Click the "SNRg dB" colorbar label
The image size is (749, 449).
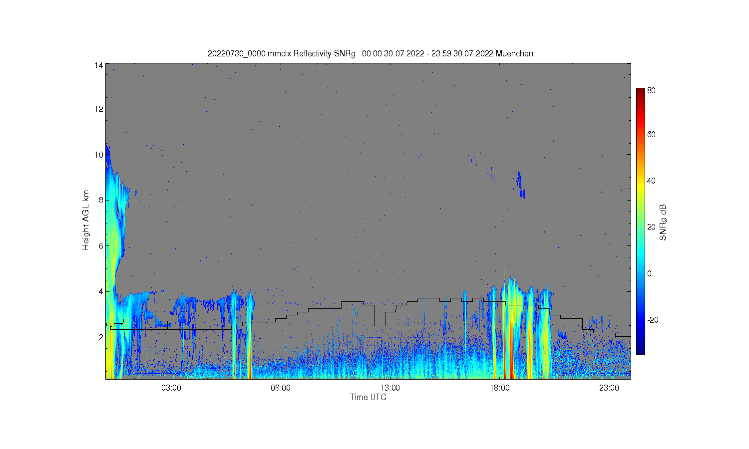pos(663,223)
